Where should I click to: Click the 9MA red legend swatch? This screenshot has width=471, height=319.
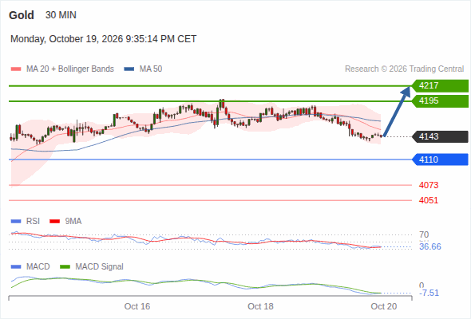[x=54, y=222]
